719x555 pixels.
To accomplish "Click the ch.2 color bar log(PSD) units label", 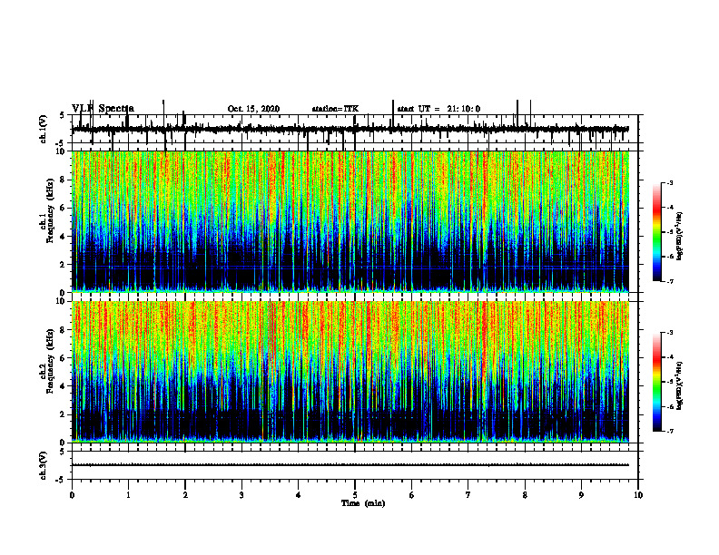I will point(680,385).
